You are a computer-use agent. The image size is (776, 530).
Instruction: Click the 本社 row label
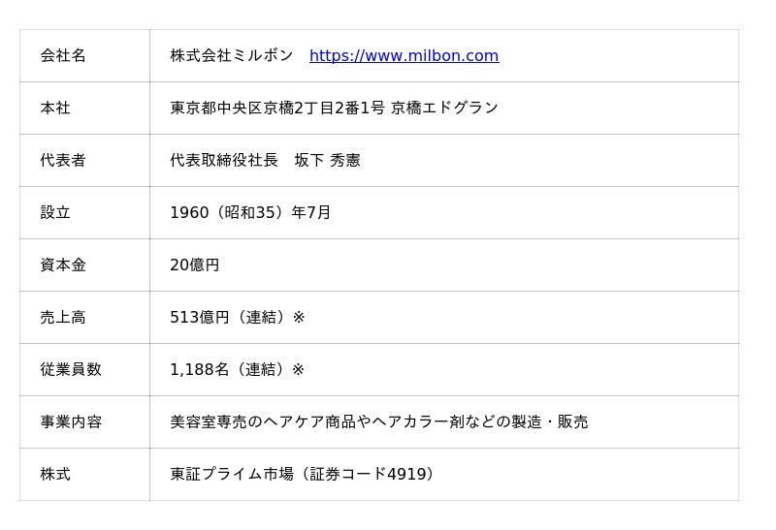(x=55, y=109)
